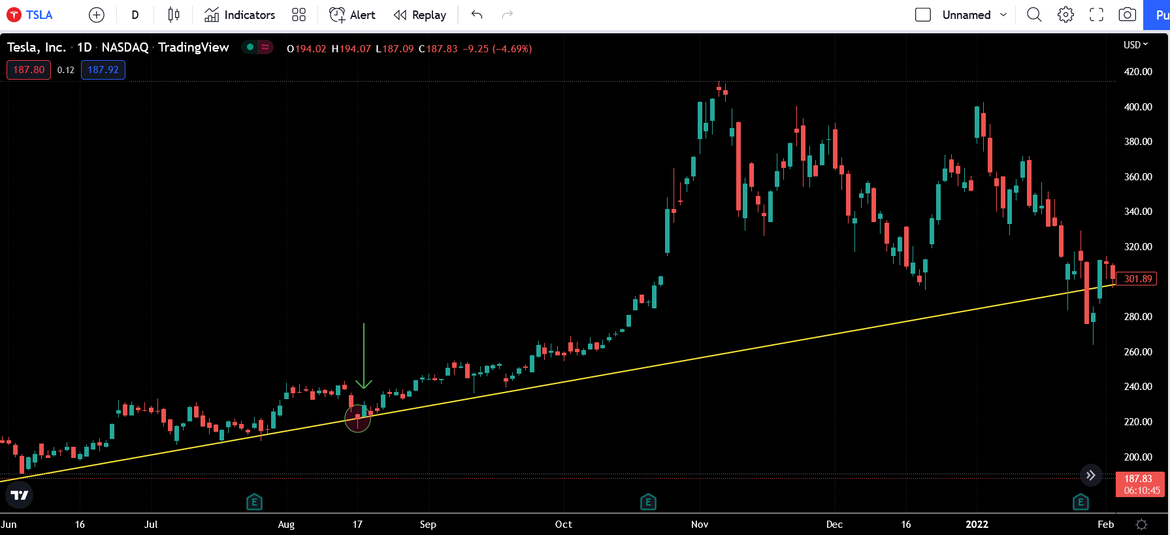1170x535 pixels.
Task: Open the candlestick chart style selector
Action: pyautogui.click(x=173, y=15)
